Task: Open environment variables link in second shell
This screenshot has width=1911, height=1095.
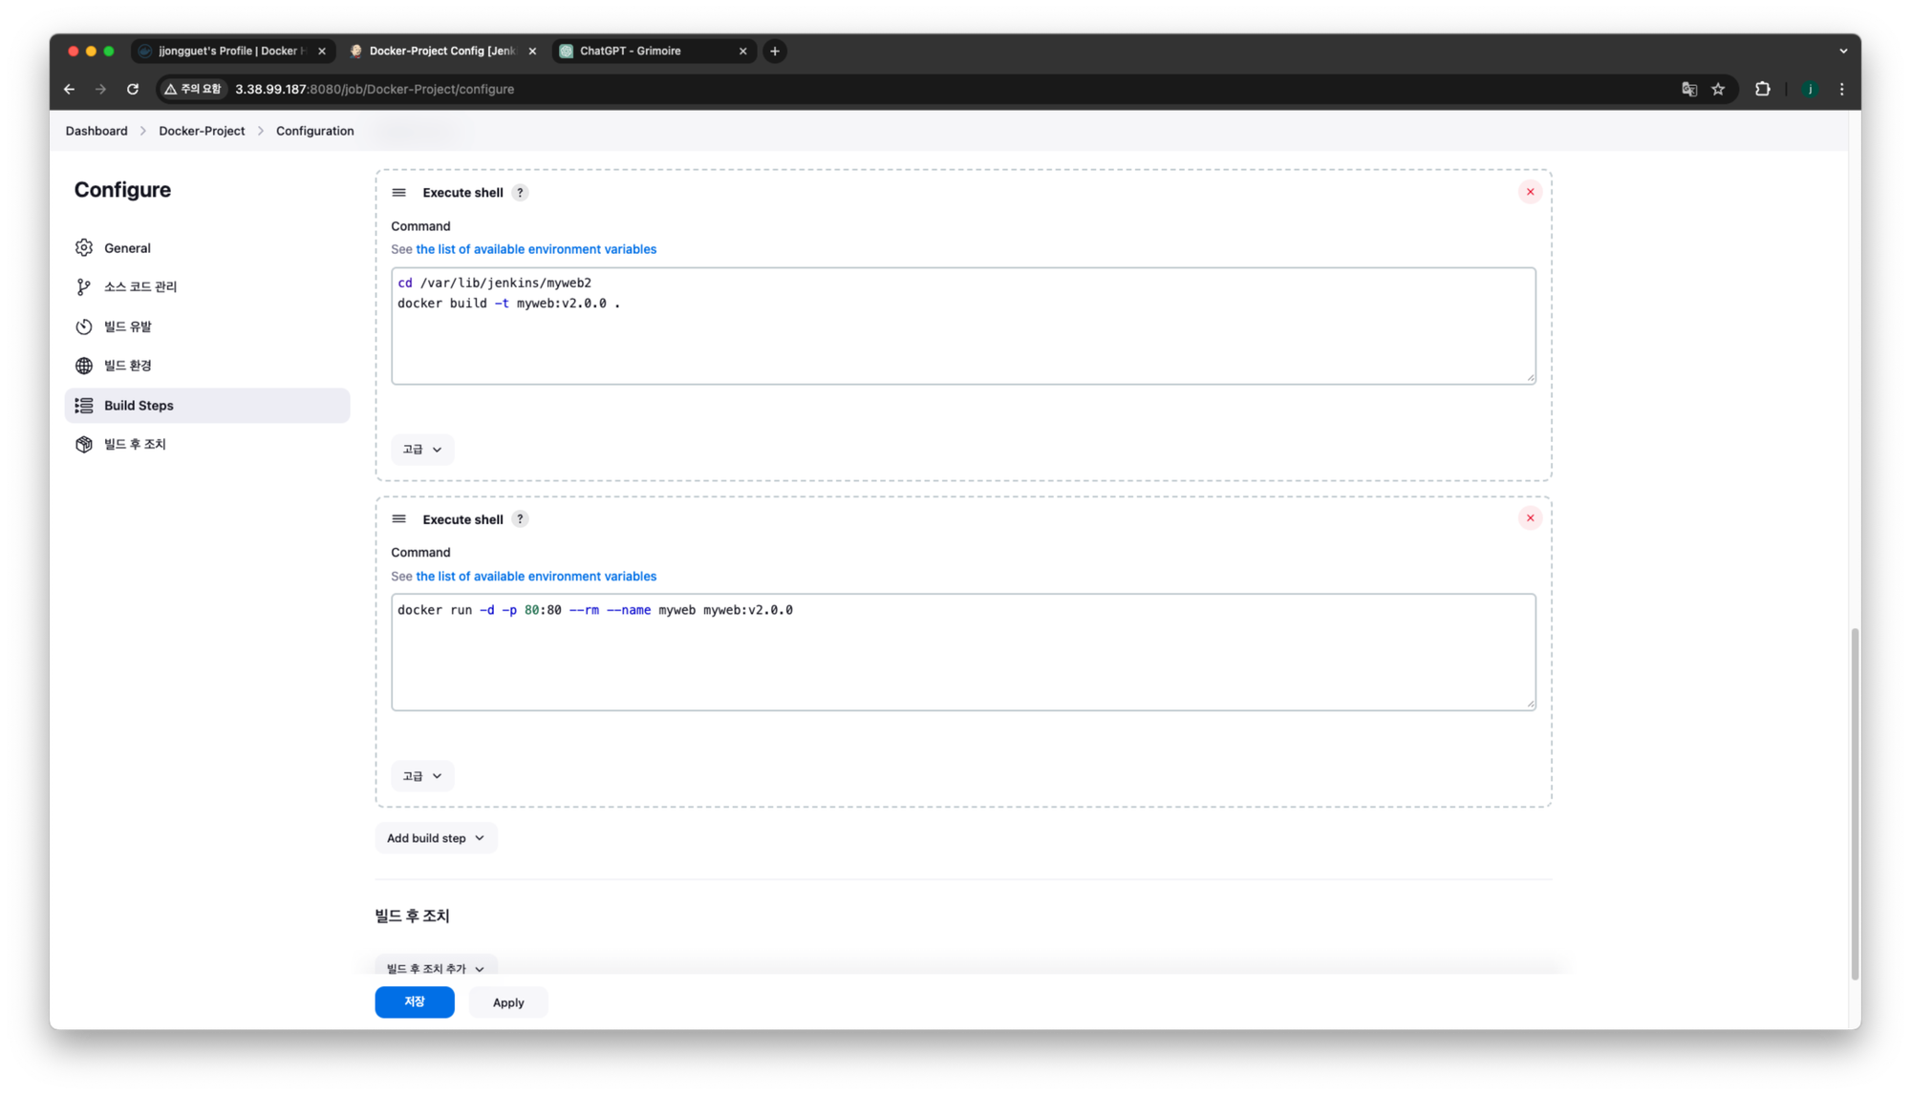Action: pyautogui.click(x=536, y=577)
